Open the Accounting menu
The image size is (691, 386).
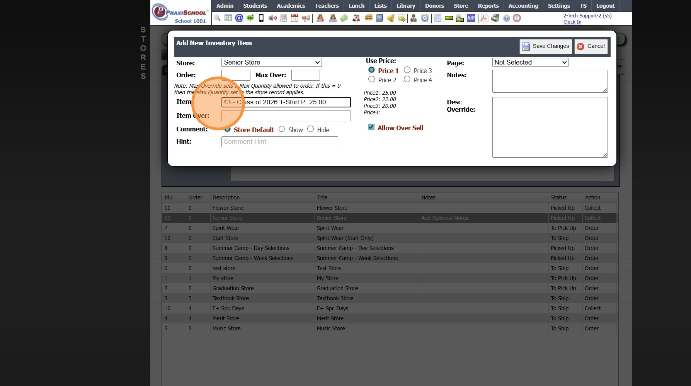pos(523,6)
